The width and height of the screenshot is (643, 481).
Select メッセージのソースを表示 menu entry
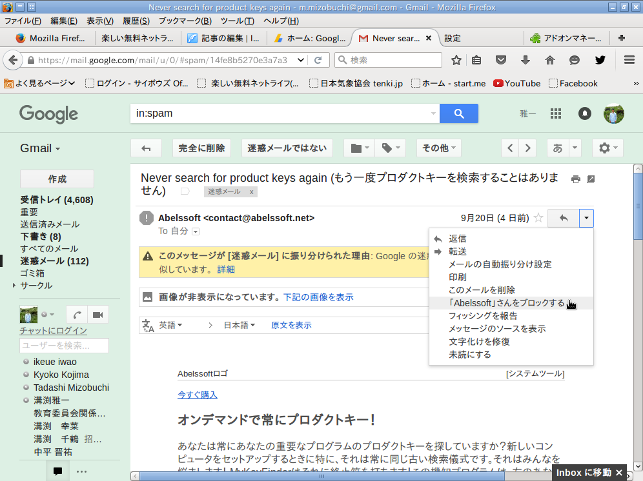pyautogui.click(x=511, y=329)
